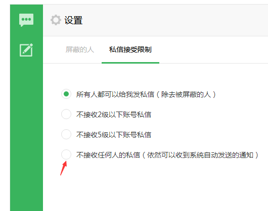Viewport: 268px width, 211px height.
Task: Open the messages chat bubble icon
Action: click(26, 20)
